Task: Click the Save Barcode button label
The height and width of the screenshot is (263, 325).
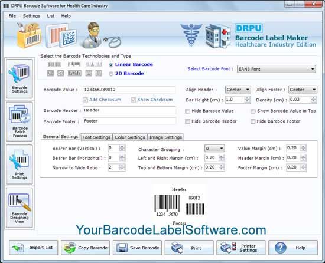Action: pyautogui.click(x=144, y=248)
